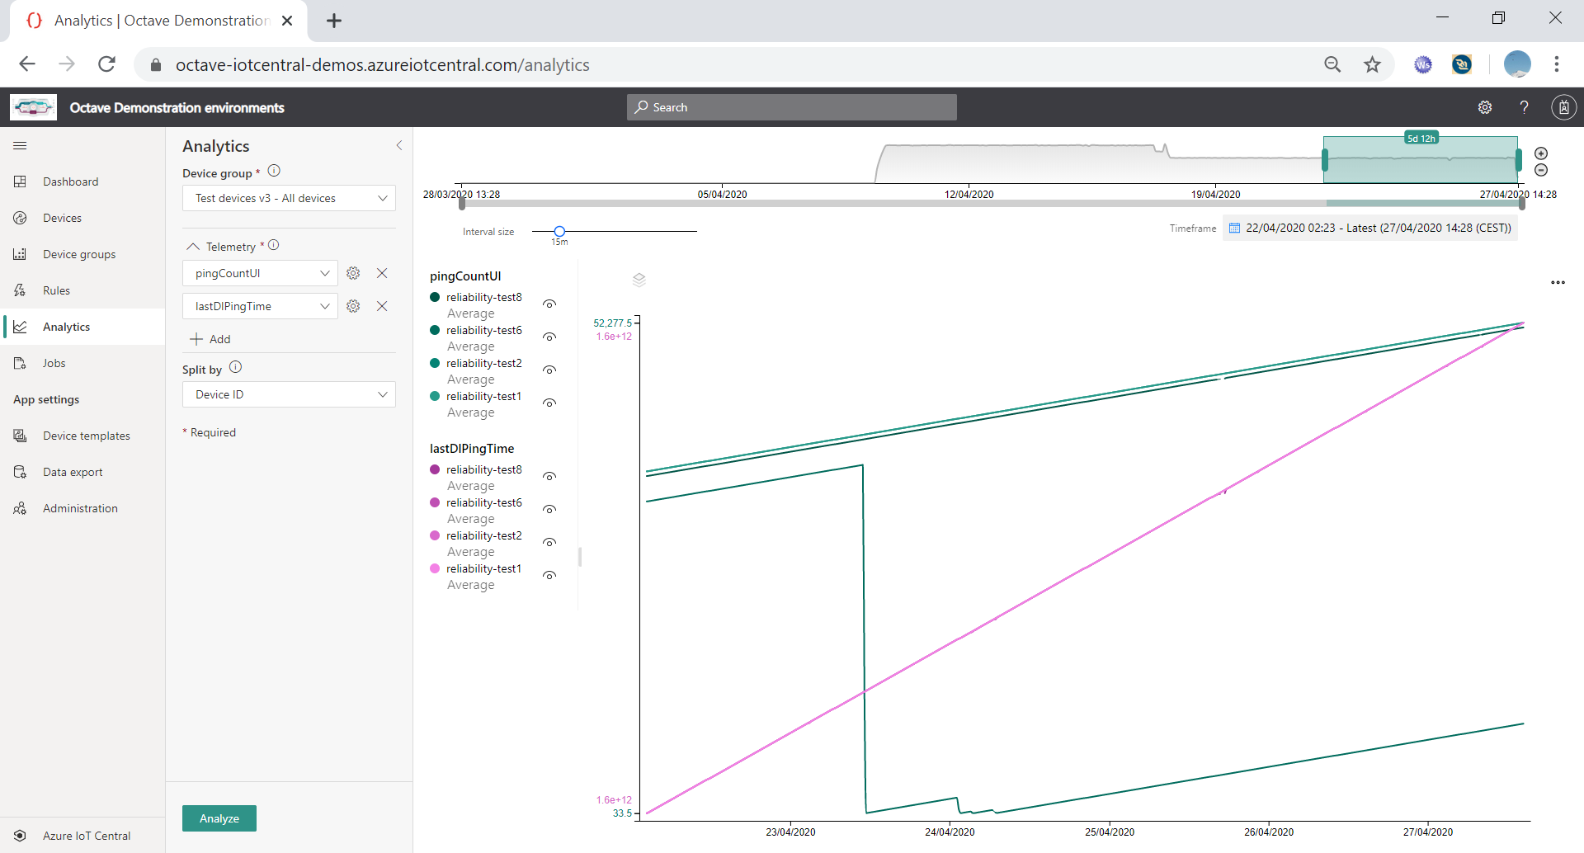1584x853 pixels.
Task: Click the Interval size slider handle
Action: click(x=559, y=231)
